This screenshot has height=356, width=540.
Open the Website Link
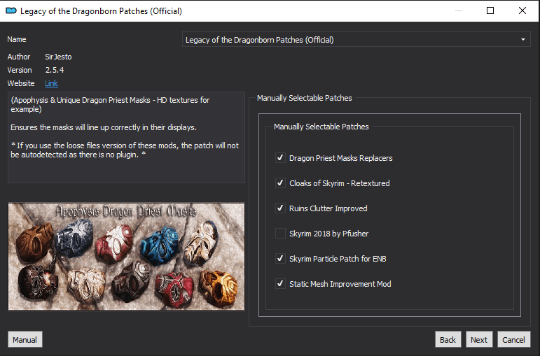51,83
